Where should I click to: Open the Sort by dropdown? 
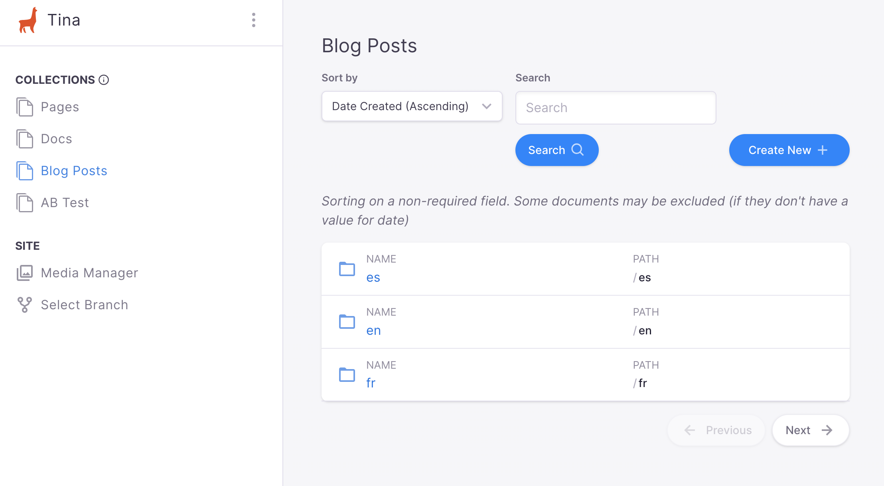[412, 106]
